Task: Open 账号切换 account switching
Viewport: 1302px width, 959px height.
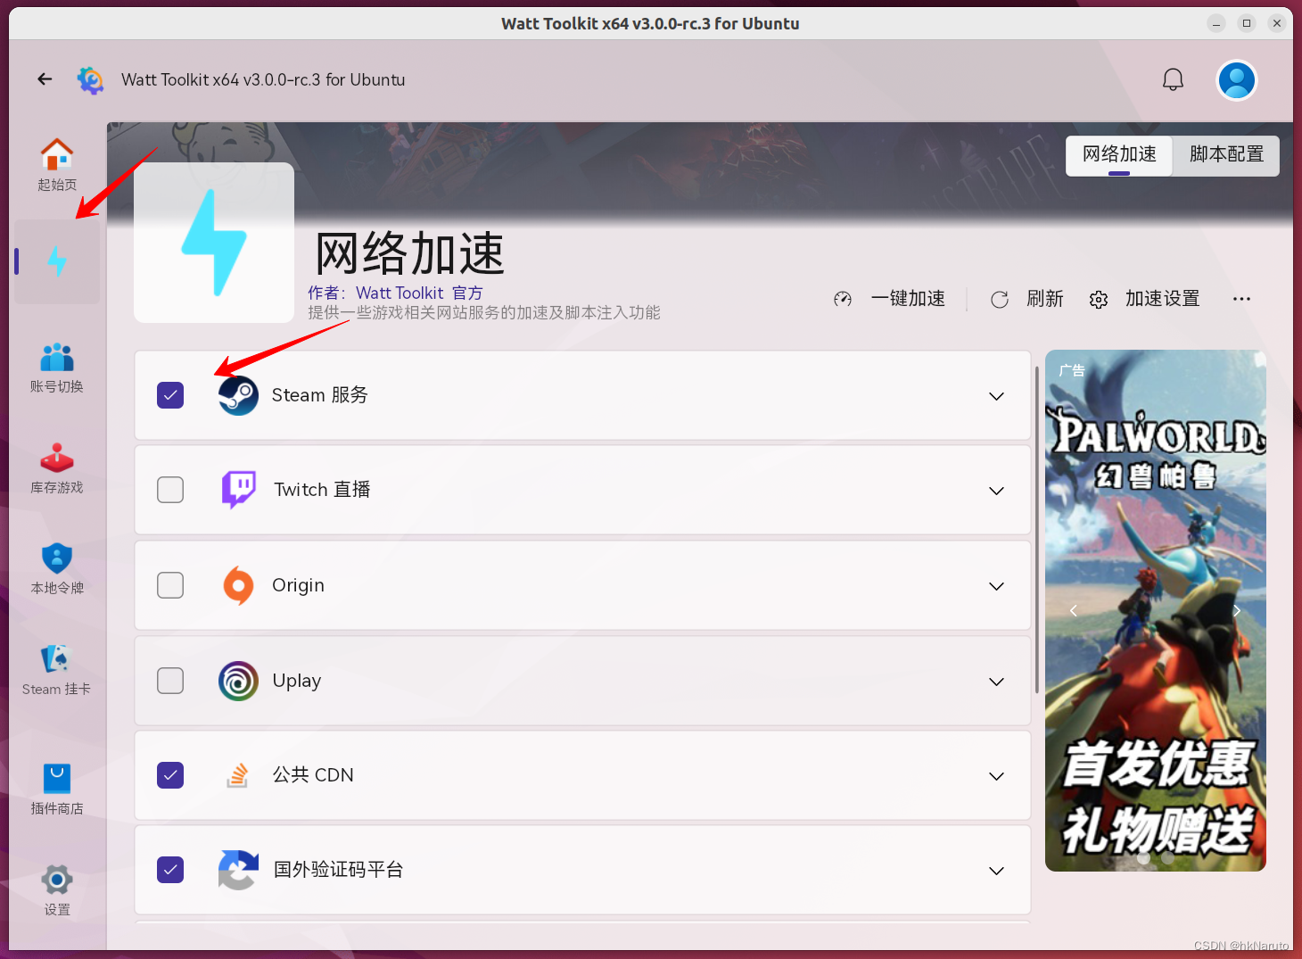Action: [x=57, y=368]
